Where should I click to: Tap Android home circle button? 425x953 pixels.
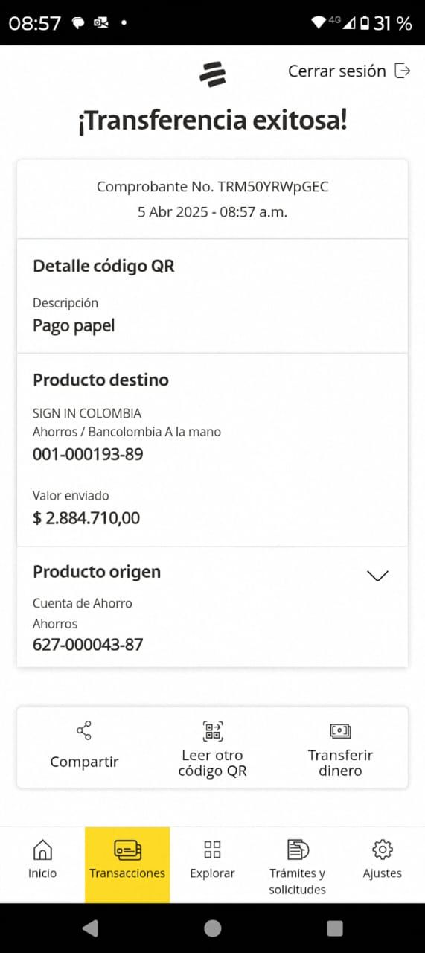tap(213, 928)
